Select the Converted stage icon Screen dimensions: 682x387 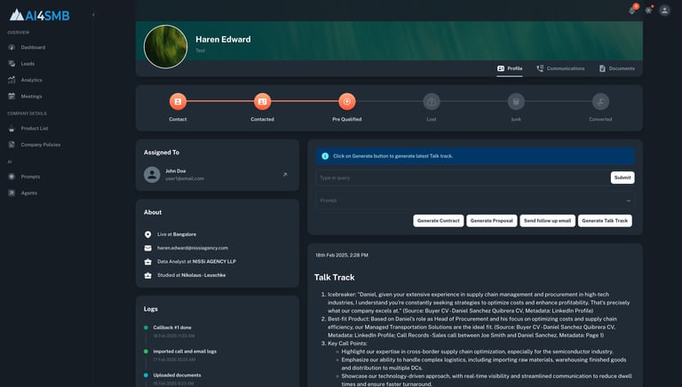click(x=600, y=101)
